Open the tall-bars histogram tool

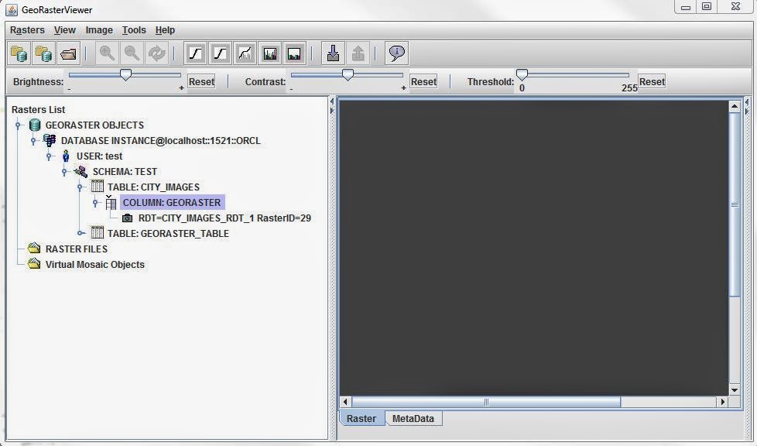click(270, 53)
